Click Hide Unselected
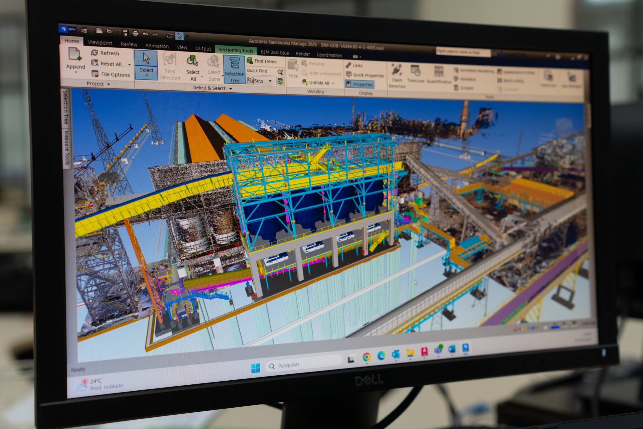 (x=321, y=73)
